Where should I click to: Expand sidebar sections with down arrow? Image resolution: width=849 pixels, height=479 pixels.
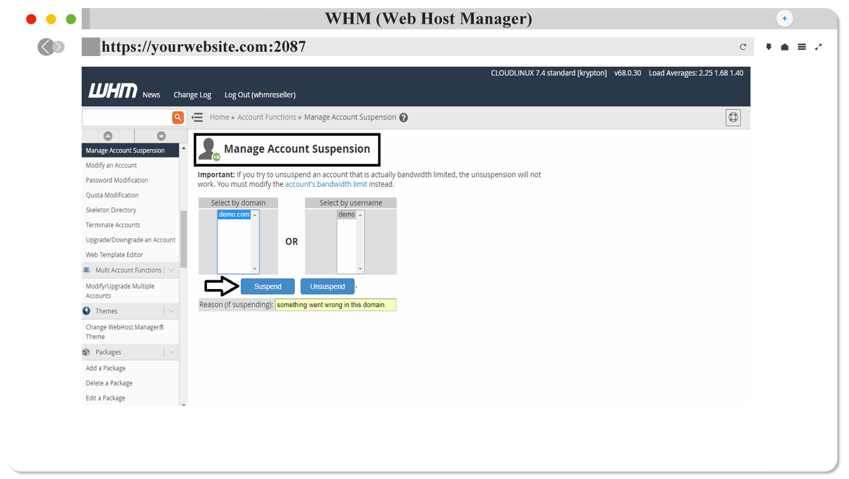[x=161, y=136]
